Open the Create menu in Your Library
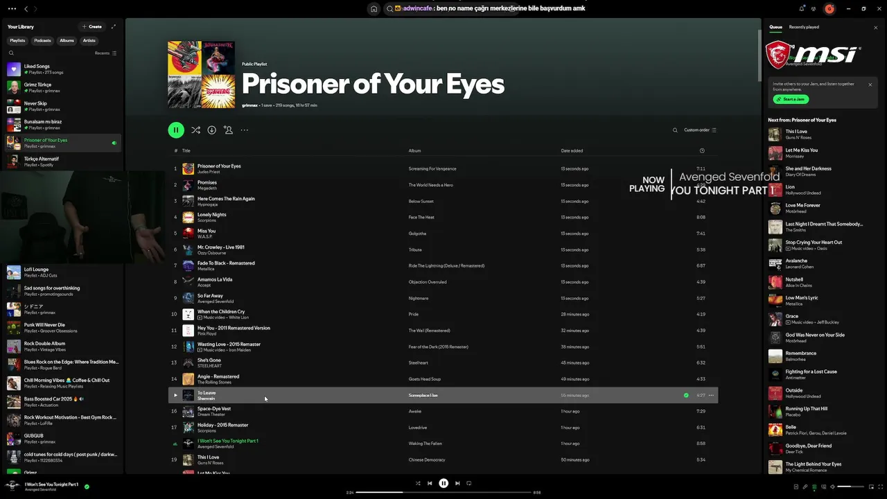 click(x=92, y=26)
